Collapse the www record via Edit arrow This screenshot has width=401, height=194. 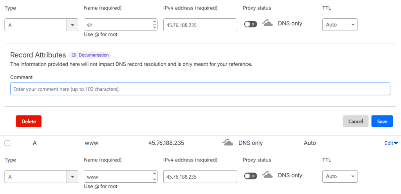pyautogui.click(x=391, y=143)
